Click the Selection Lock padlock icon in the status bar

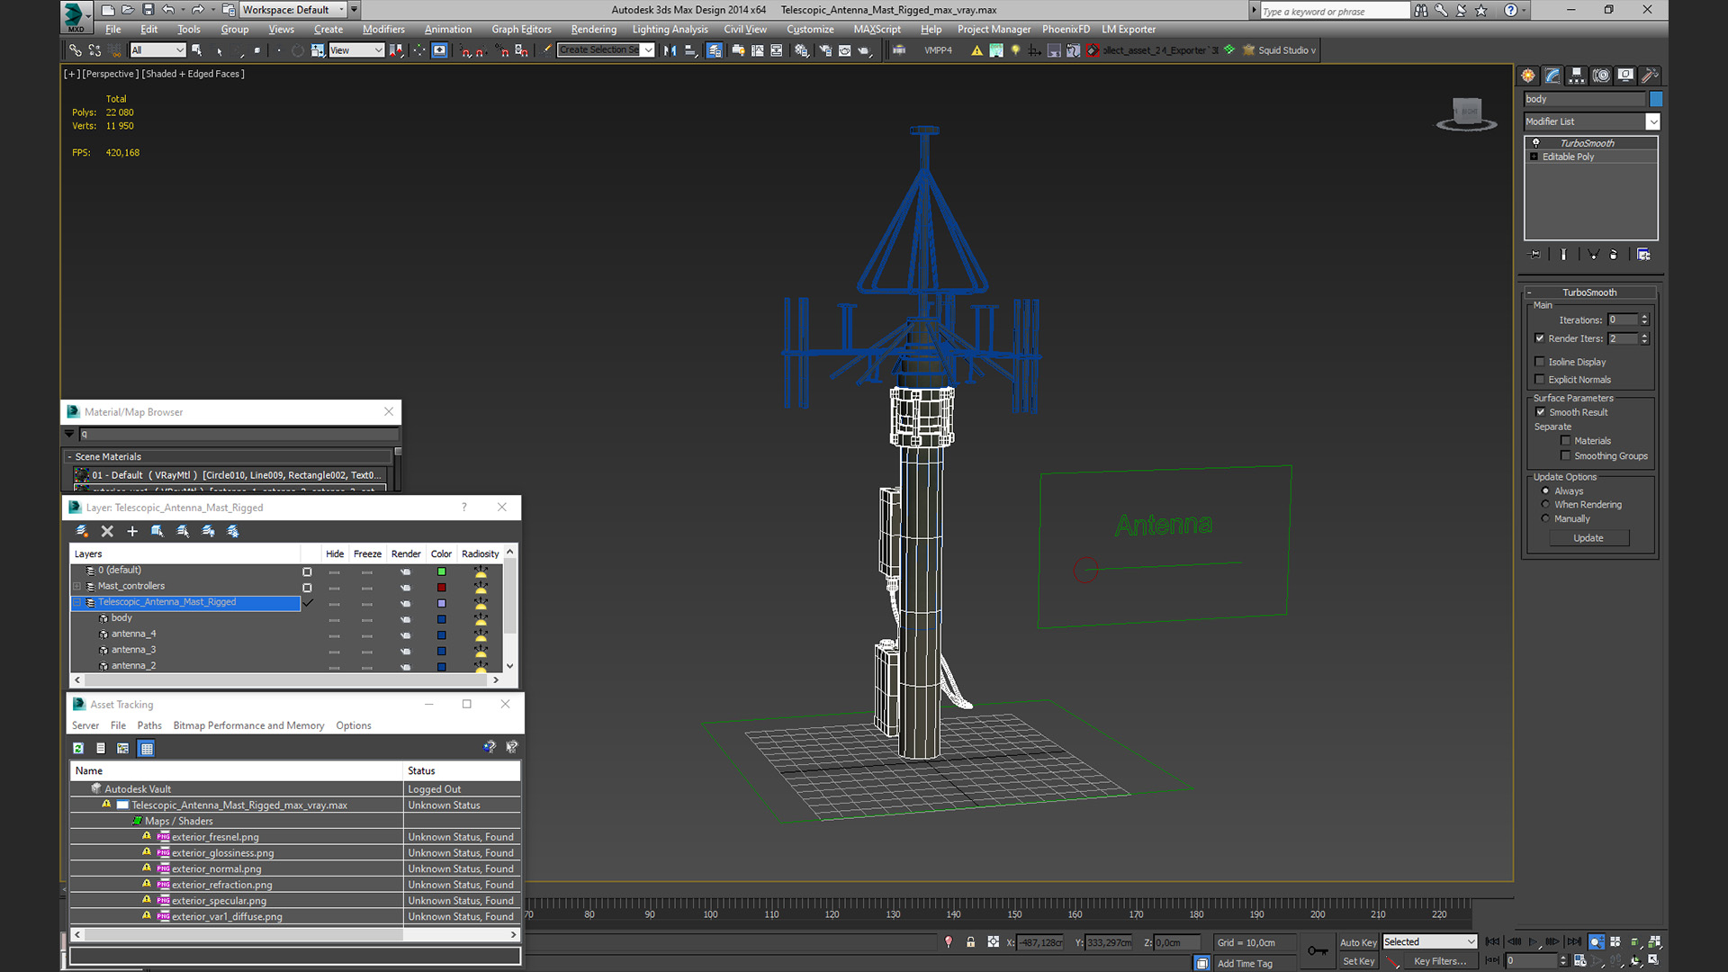pyautogui.click(x=971, y=941)
